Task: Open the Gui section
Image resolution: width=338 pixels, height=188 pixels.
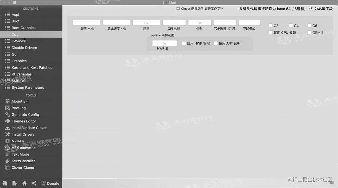Action: click(31, 54)
